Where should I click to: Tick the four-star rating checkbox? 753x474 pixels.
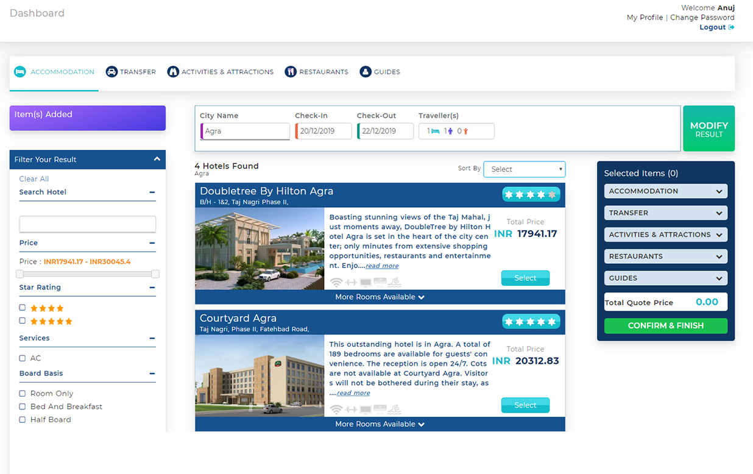coord(23,308)
